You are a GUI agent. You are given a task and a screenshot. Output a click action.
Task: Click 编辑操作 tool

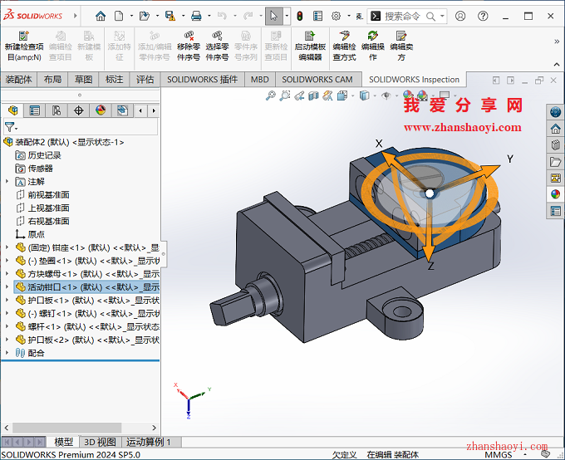click(373, 46)
